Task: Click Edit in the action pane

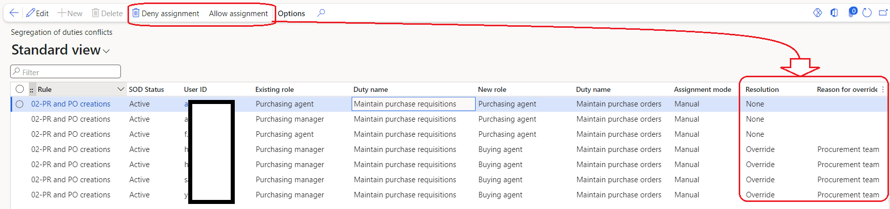Action: click(x=37, y=13)
